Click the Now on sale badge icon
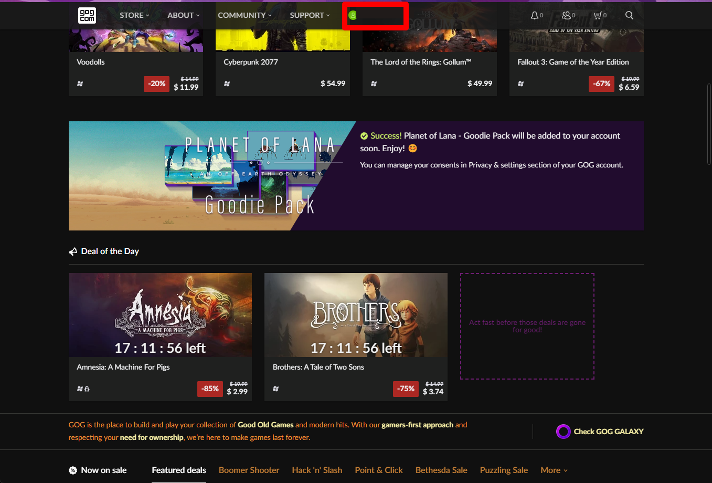This screenshot has height=483, width=712. pyautogui.click(x=73, y=470)
